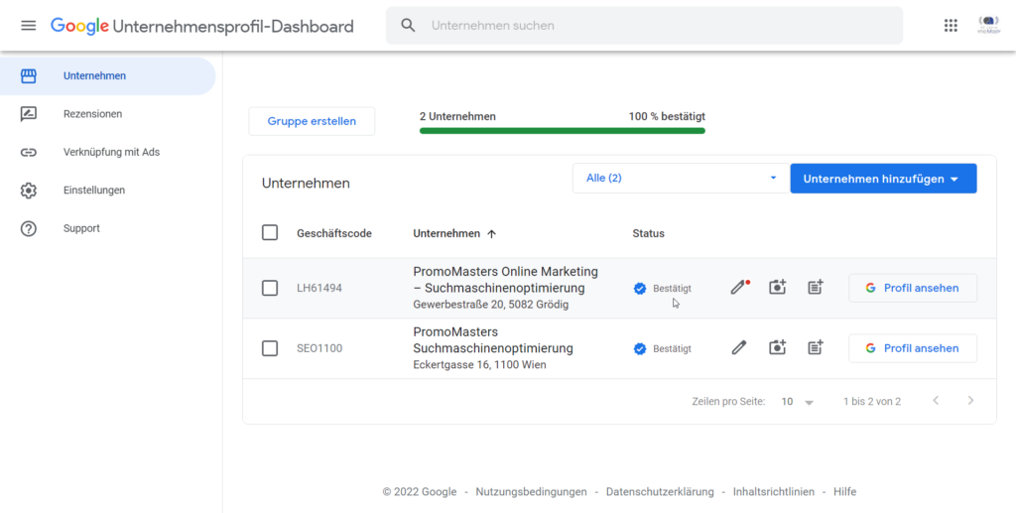
Task: Create a post for the Grödig business
Action: pyautogui.click(x=815, y=288)
